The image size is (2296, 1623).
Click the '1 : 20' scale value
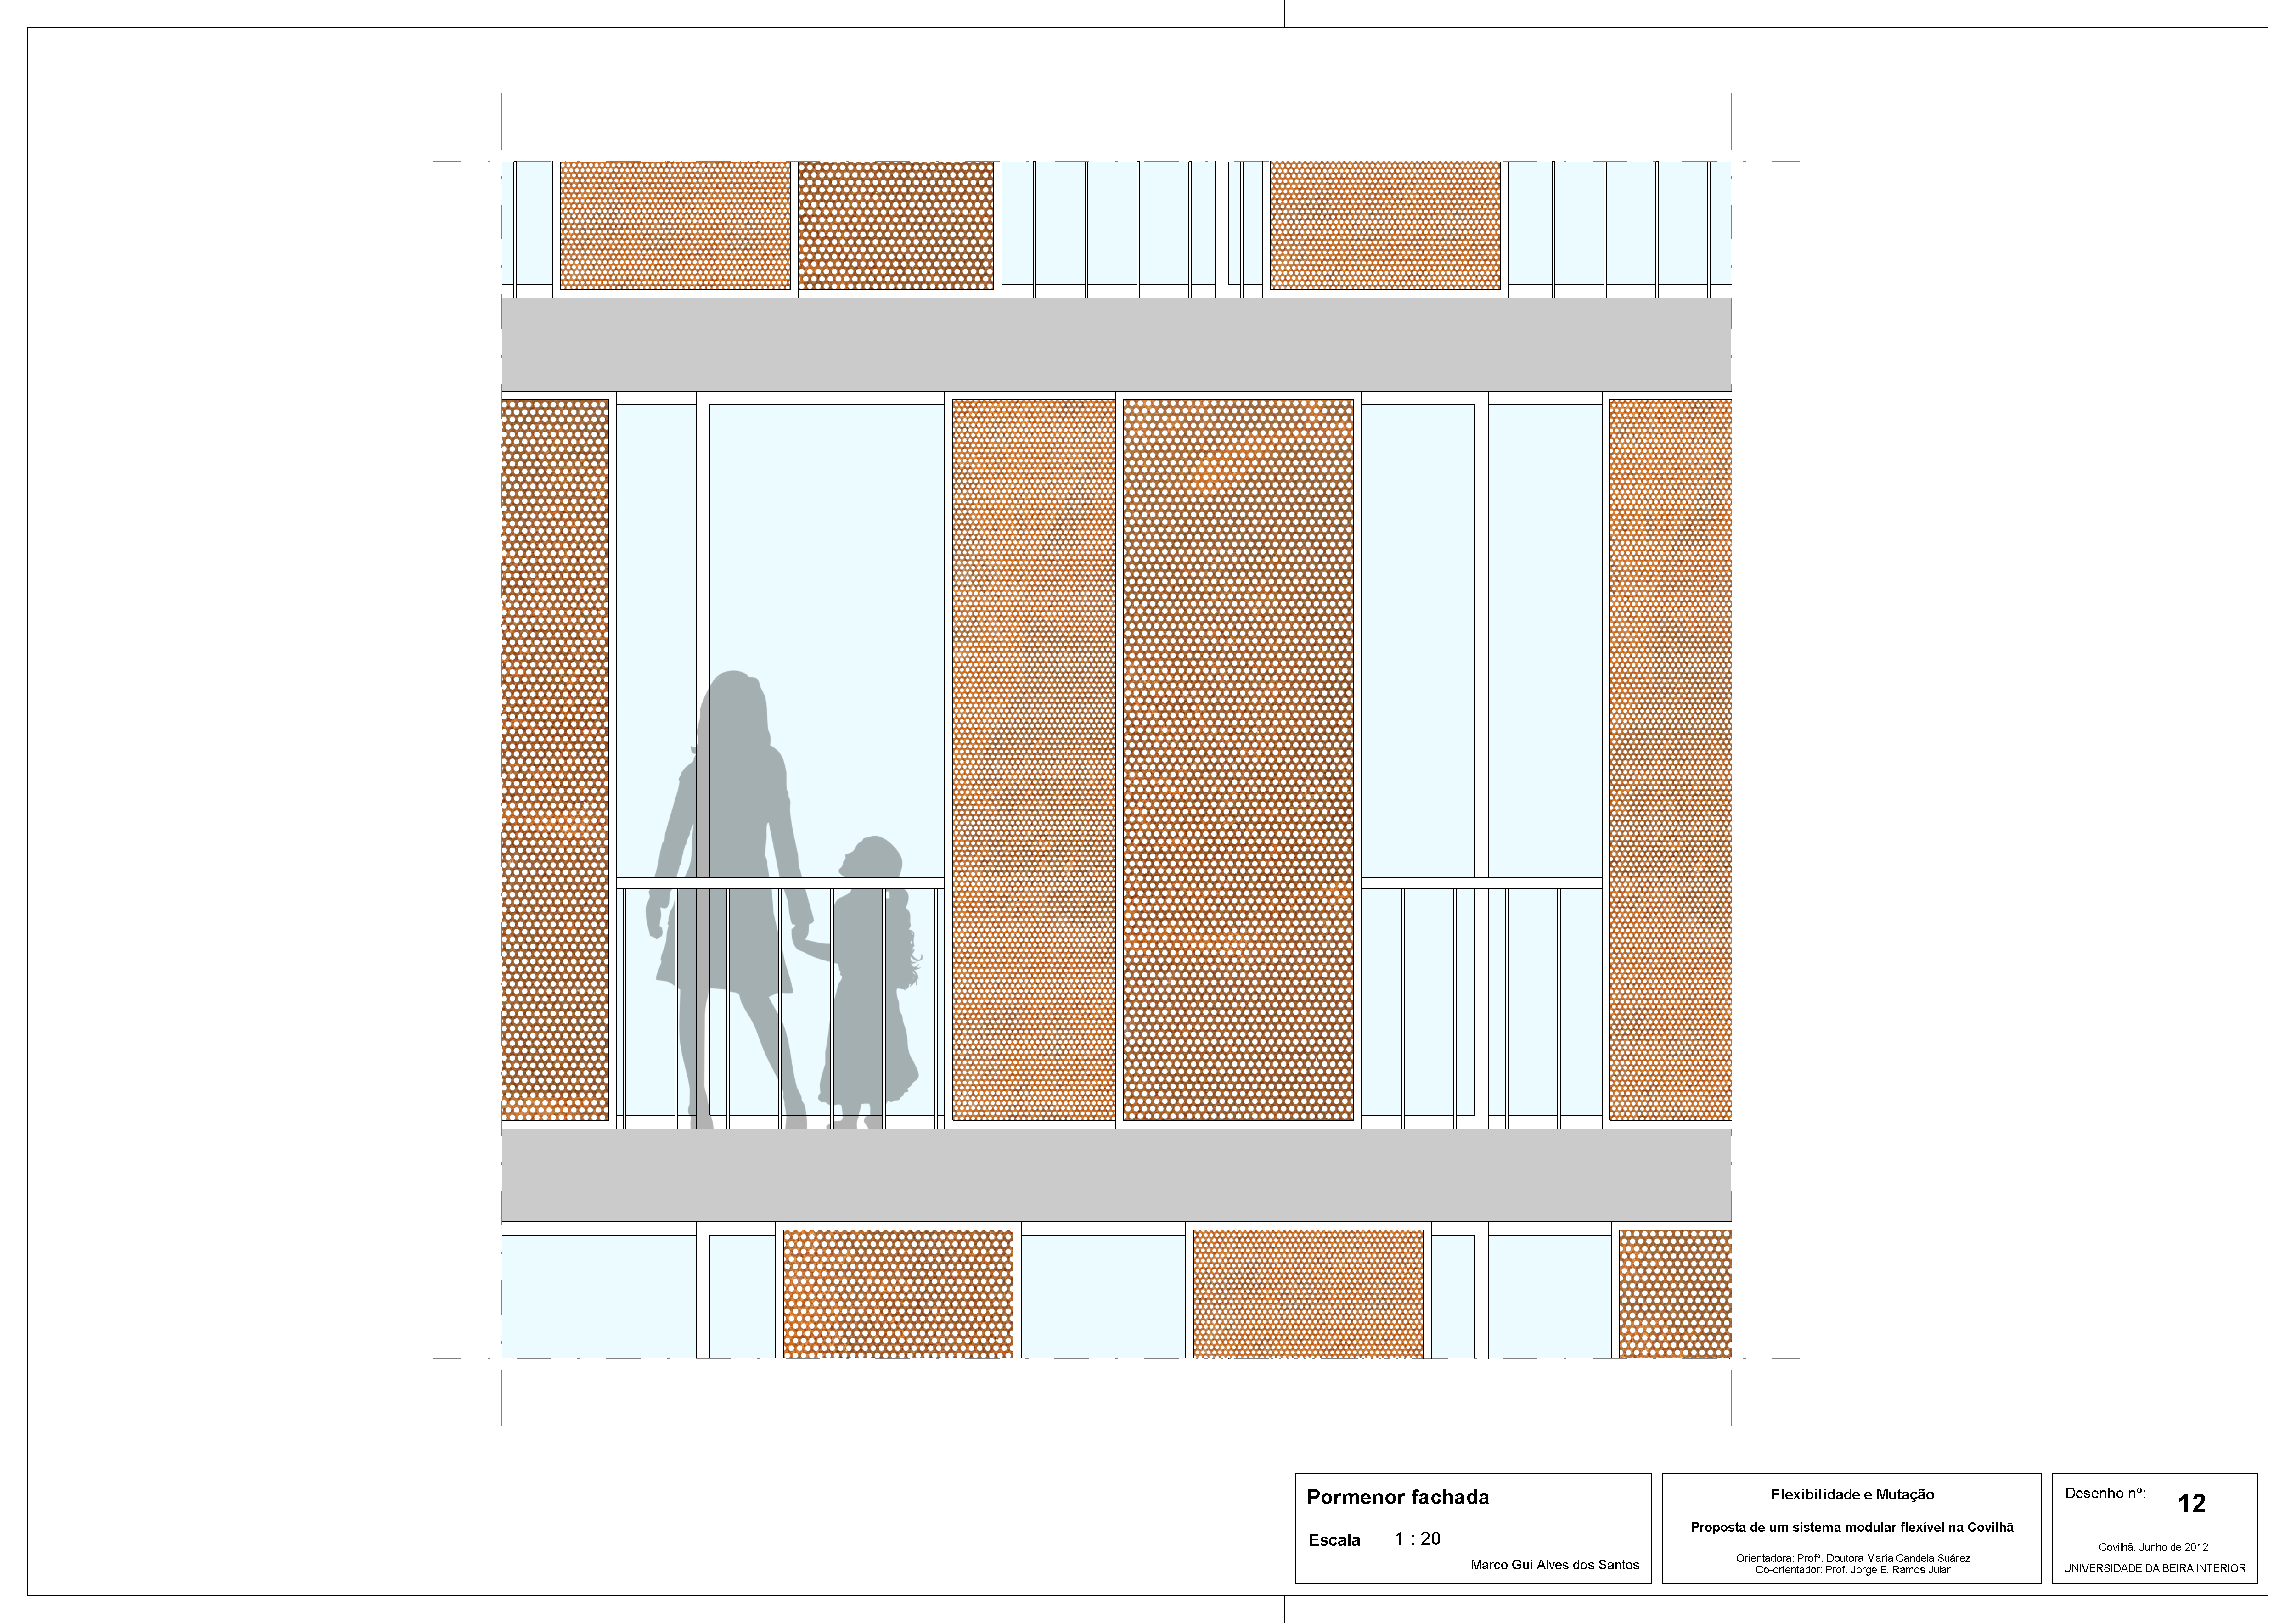[1417, 1539]
